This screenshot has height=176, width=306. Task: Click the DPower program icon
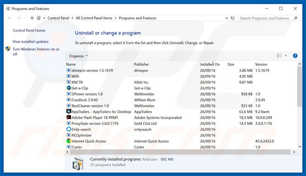69,94
